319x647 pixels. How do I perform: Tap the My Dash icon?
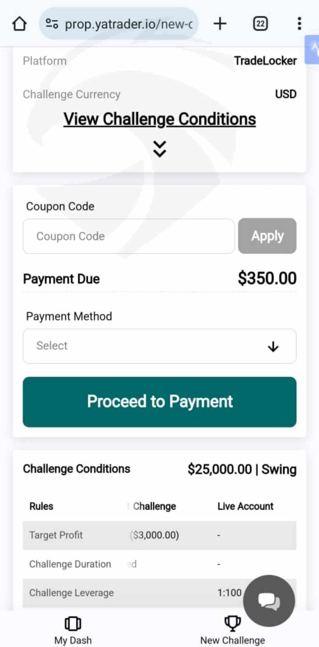pyautogui.click(x=73, y=624)
